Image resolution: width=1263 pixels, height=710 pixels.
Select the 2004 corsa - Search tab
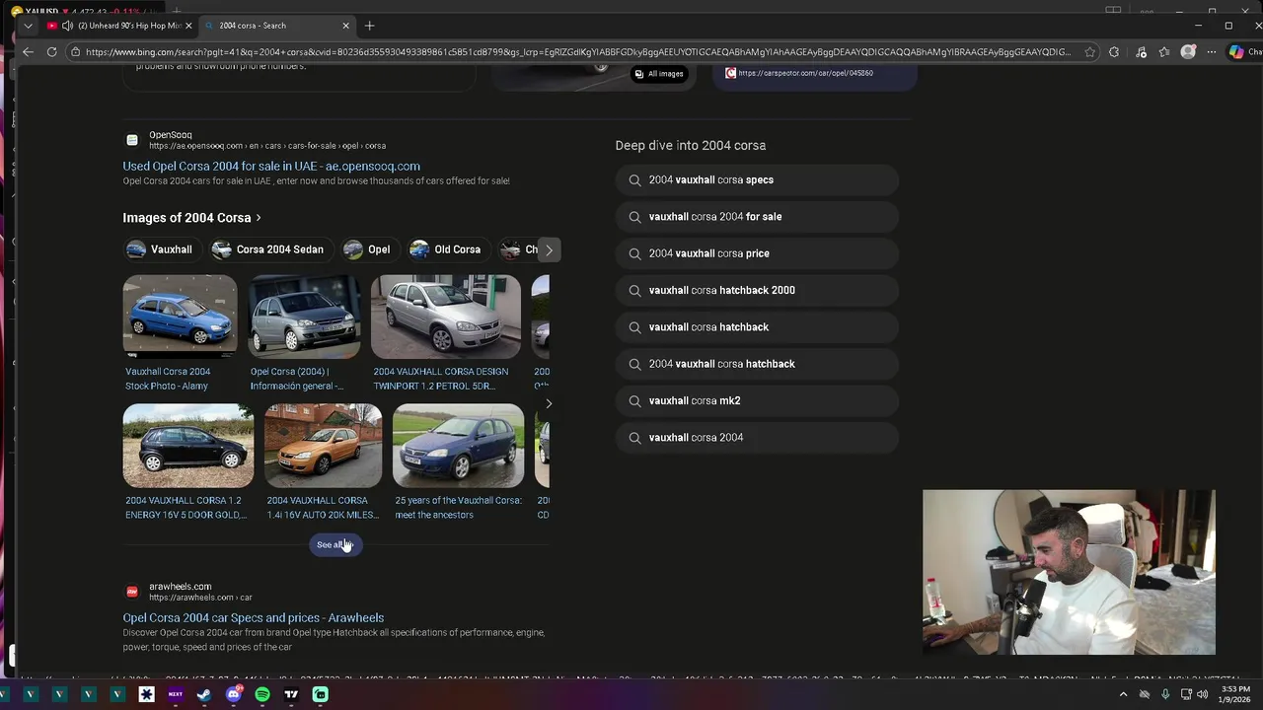coord(276,26)
